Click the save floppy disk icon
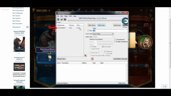The width and height of the screenshot is (171, 96). (65, 19)
